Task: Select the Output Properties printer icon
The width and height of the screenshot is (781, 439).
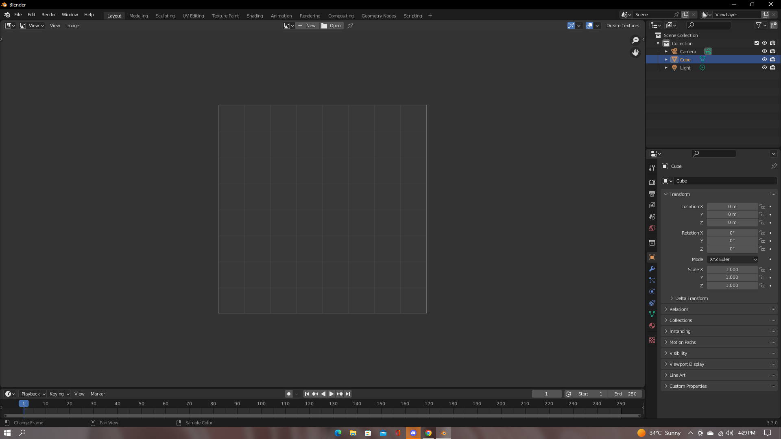Action: click(652, 194)
